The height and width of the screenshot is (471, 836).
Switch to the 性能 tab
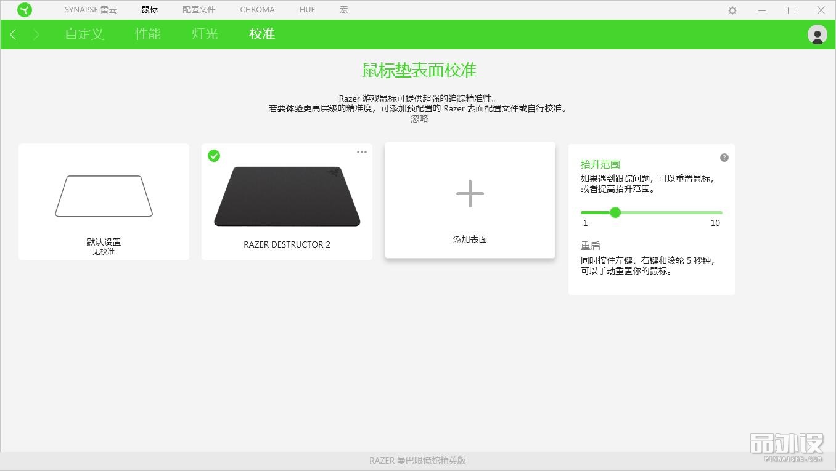pyautogui.click(x=147, y=34)
